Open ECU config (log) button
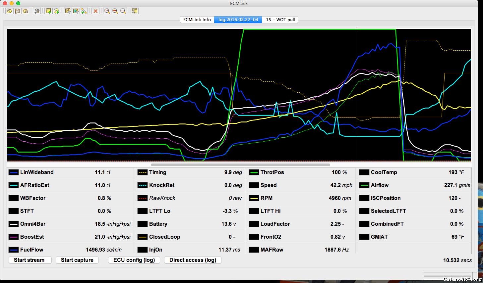 coord(134,260)
